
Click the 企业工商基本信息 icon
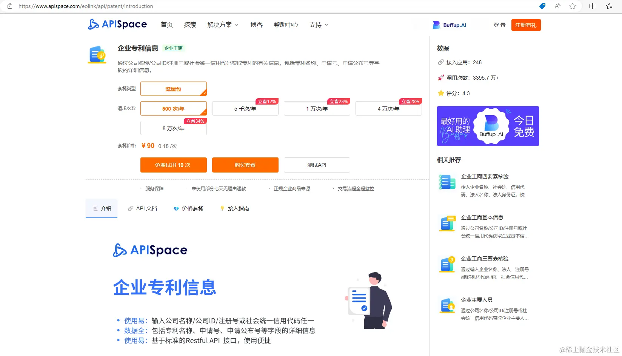[447, 223]
